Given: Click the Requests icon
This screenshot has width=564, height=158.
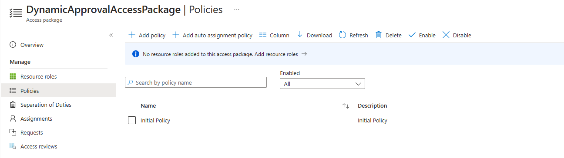Looking at the screenshot, I should point(13,132).
